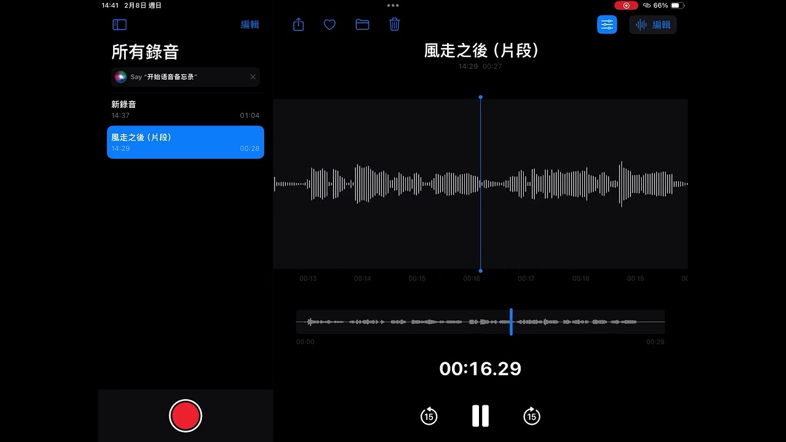Select the 風走之後 (片段) recording row

click(185, 142)
